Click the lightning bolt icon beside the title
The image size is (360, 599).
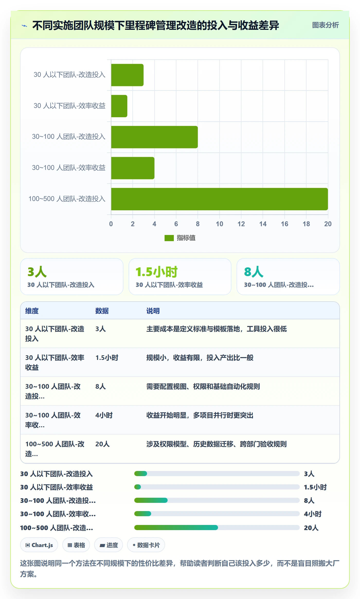tap(24, 26)
